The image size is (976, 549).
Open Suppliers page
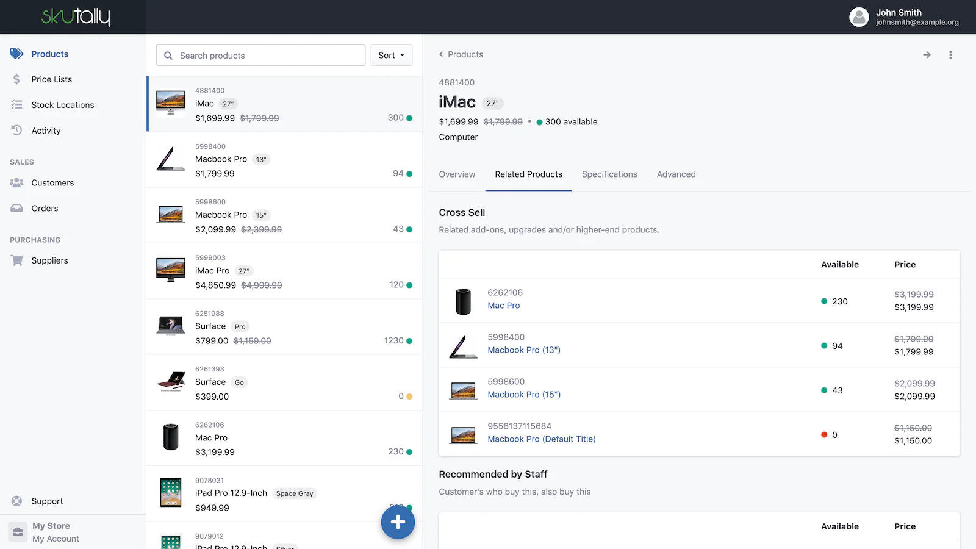tap(49, 260)
